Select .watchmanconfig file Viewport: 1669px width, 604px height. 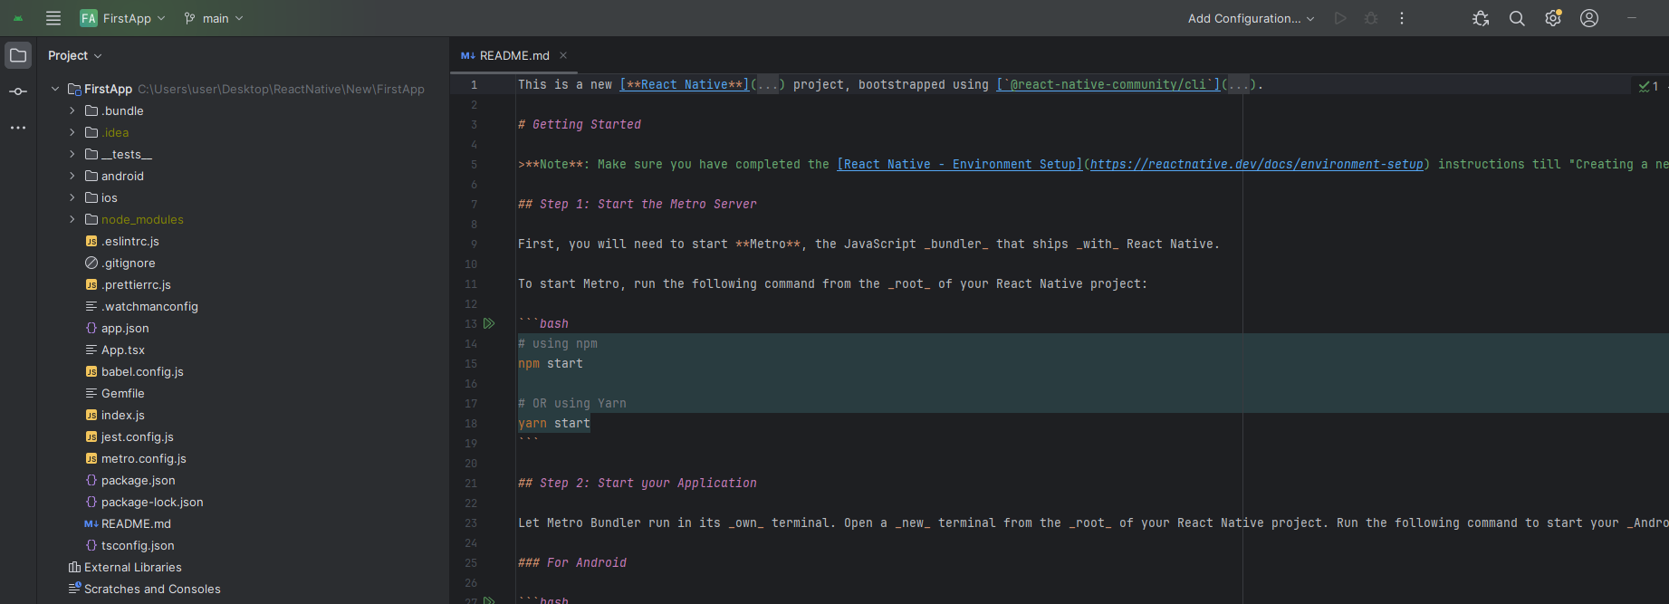pyautogui.click(x=141, y=306)
